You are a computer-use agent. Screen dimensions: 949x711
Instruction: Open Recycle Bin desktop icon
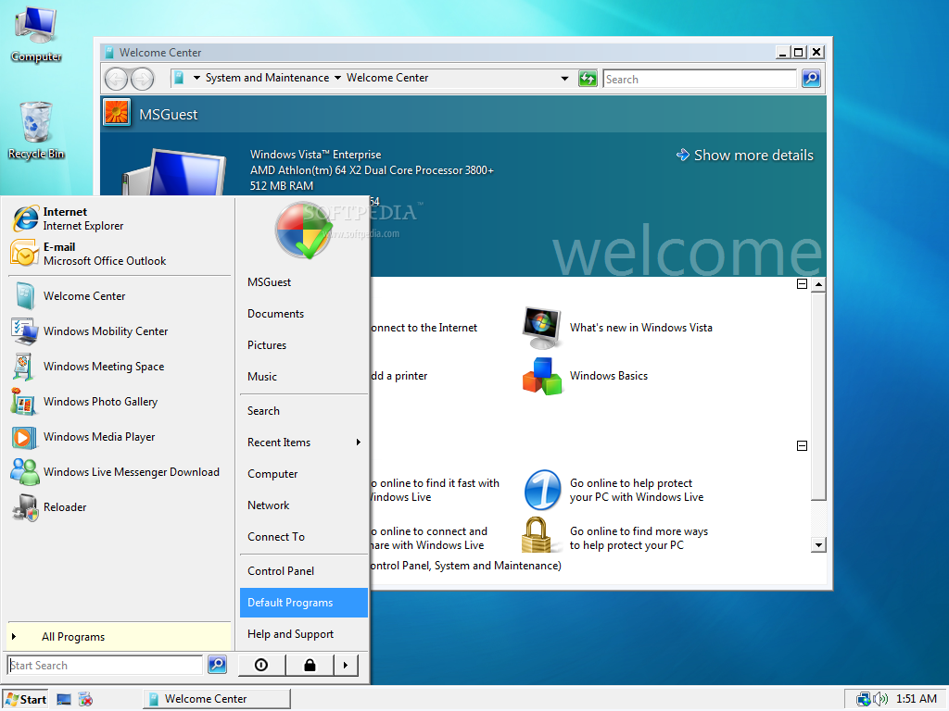pos(35,122)
